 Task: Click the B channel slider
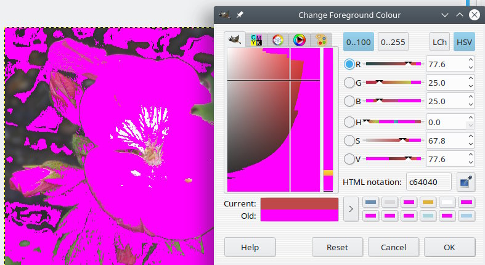(393, 101)
